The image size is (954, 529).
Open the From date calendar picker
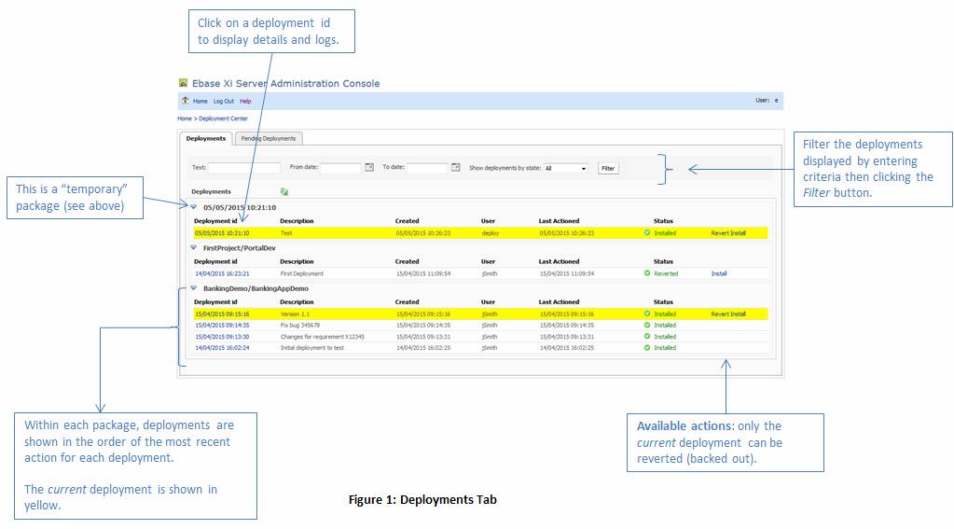click(x=369, y=168)
